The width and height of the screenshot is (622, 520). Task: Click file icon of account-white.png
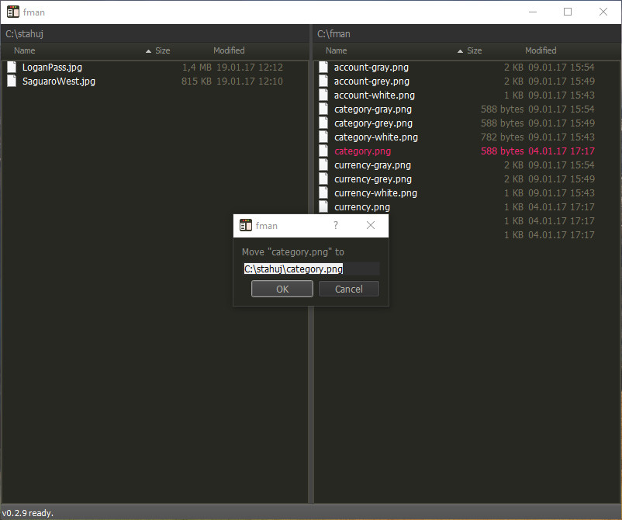tap(323, 95)
